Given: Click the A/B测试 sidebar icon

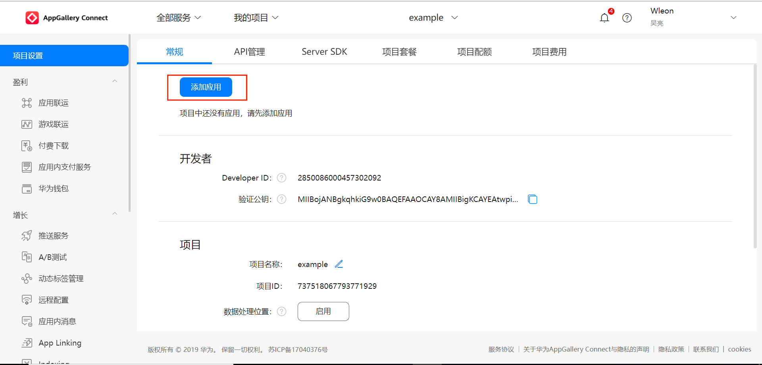Looking at the screenshot, I should pyautogui.click(x=27, y=257).
